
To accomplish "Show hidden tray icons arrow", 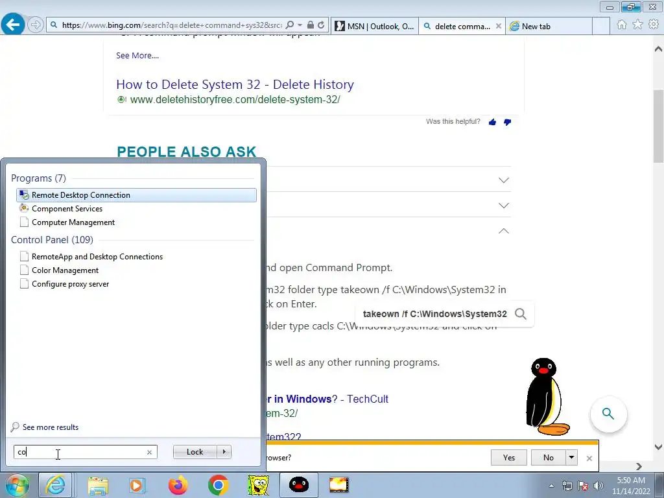I will click(551, 486).
